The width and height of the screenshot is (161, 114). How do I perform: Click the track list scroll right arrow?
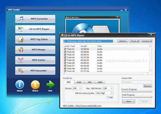coord(148,73)
